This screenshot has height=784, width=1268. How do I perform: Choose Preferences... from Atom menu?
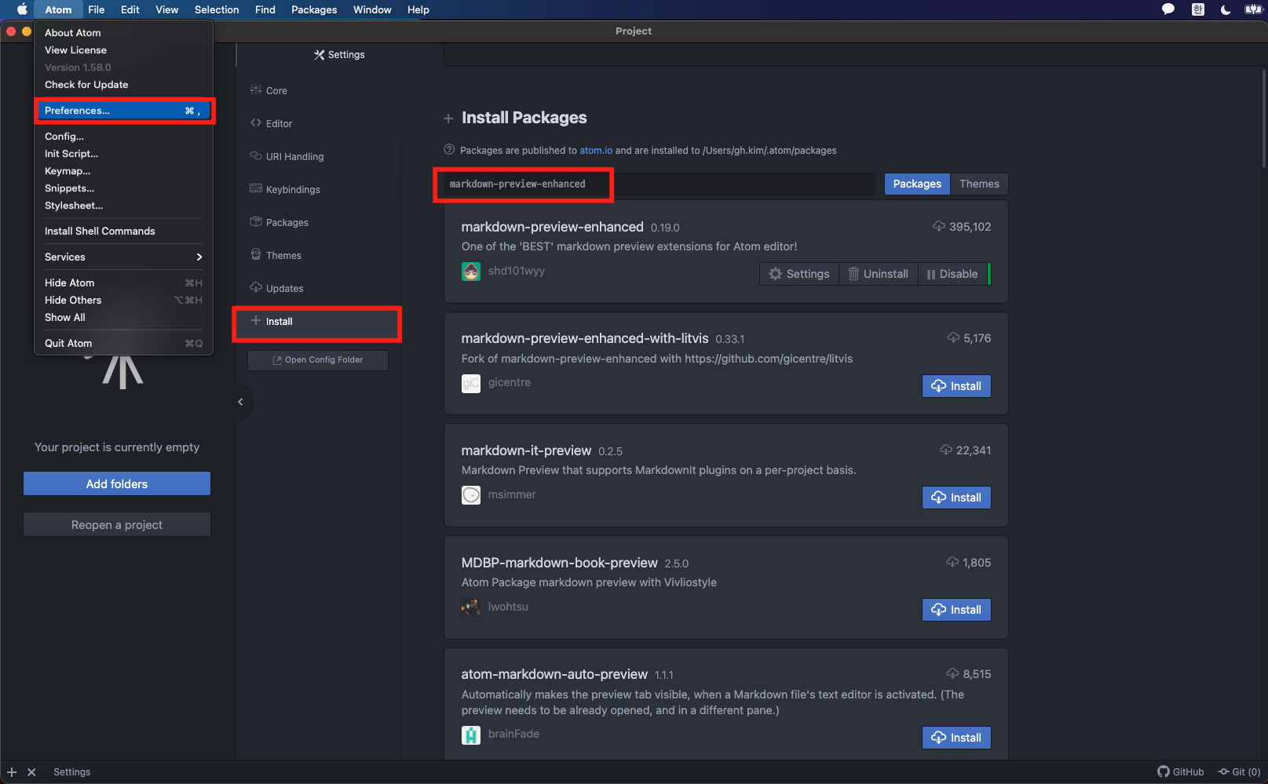point(123,111)
